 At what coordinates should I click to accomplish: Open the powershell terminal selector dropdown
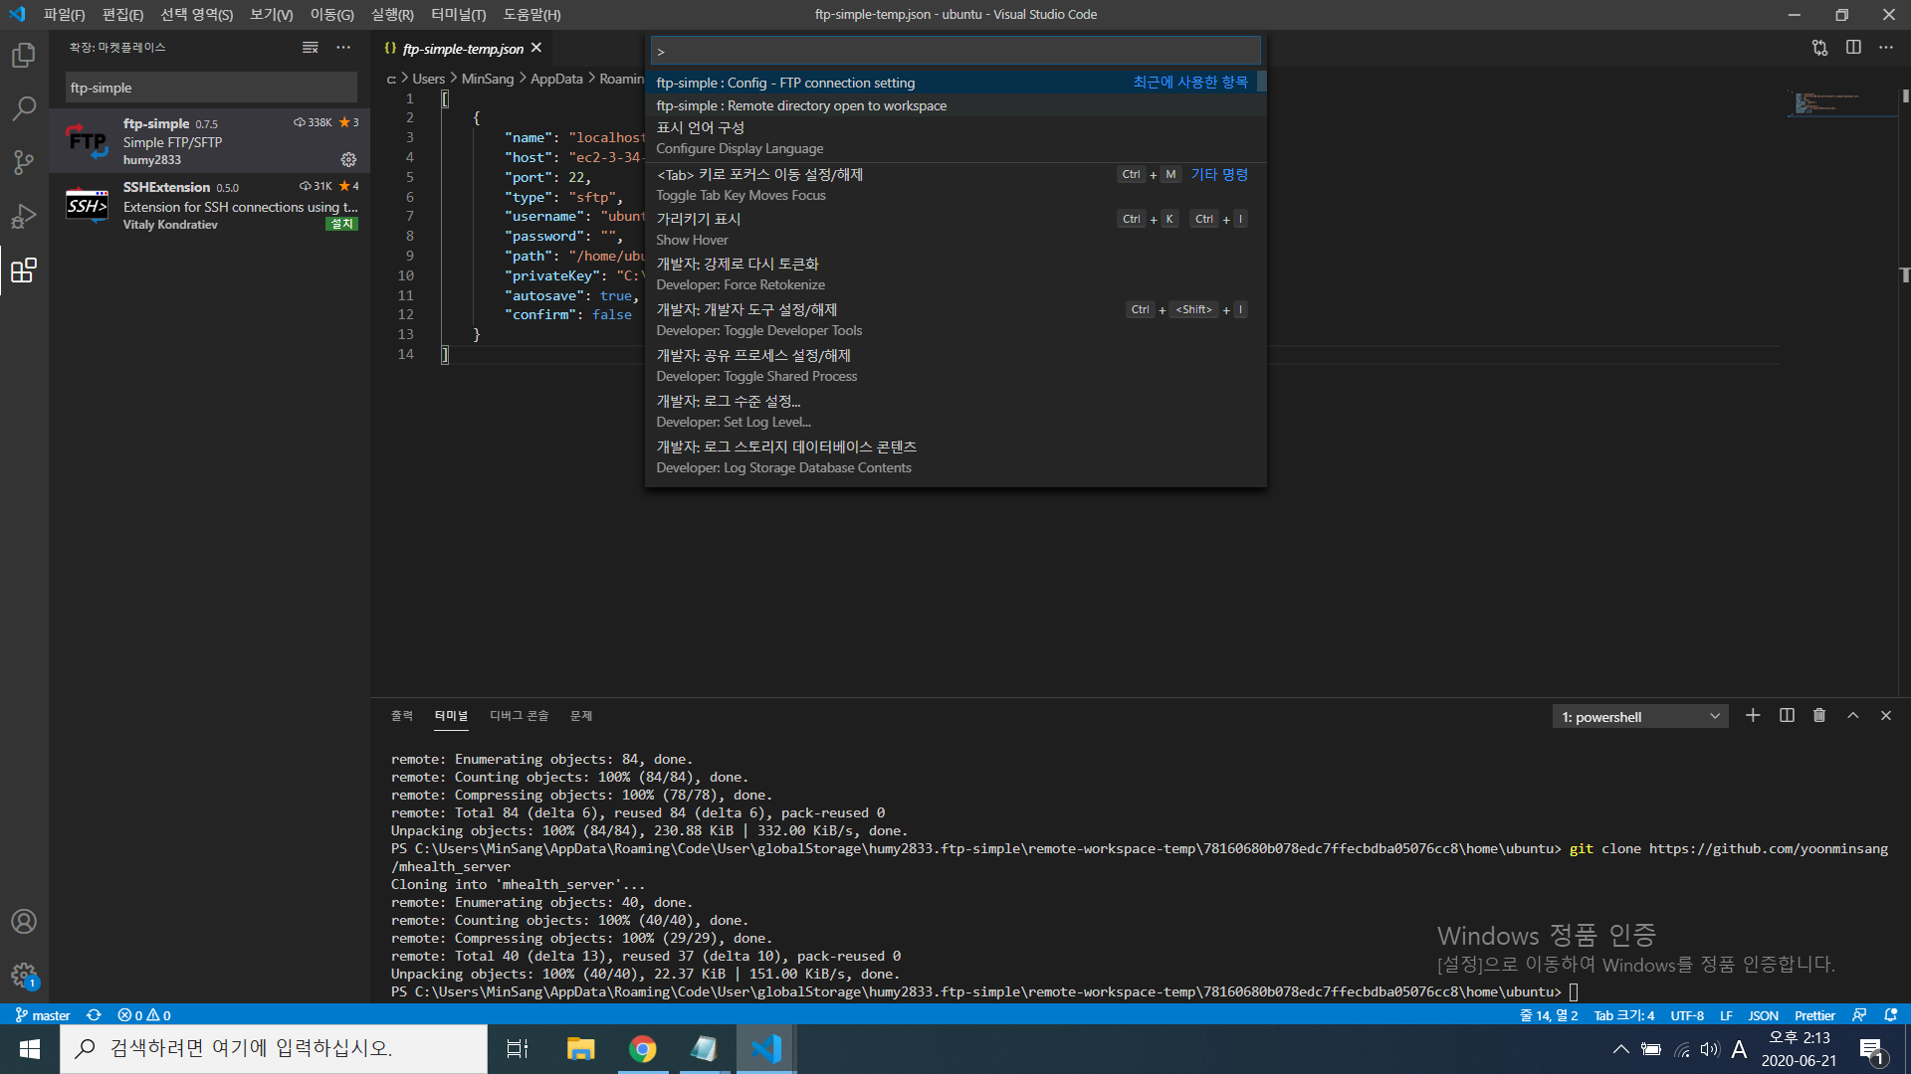point(1639,717)
